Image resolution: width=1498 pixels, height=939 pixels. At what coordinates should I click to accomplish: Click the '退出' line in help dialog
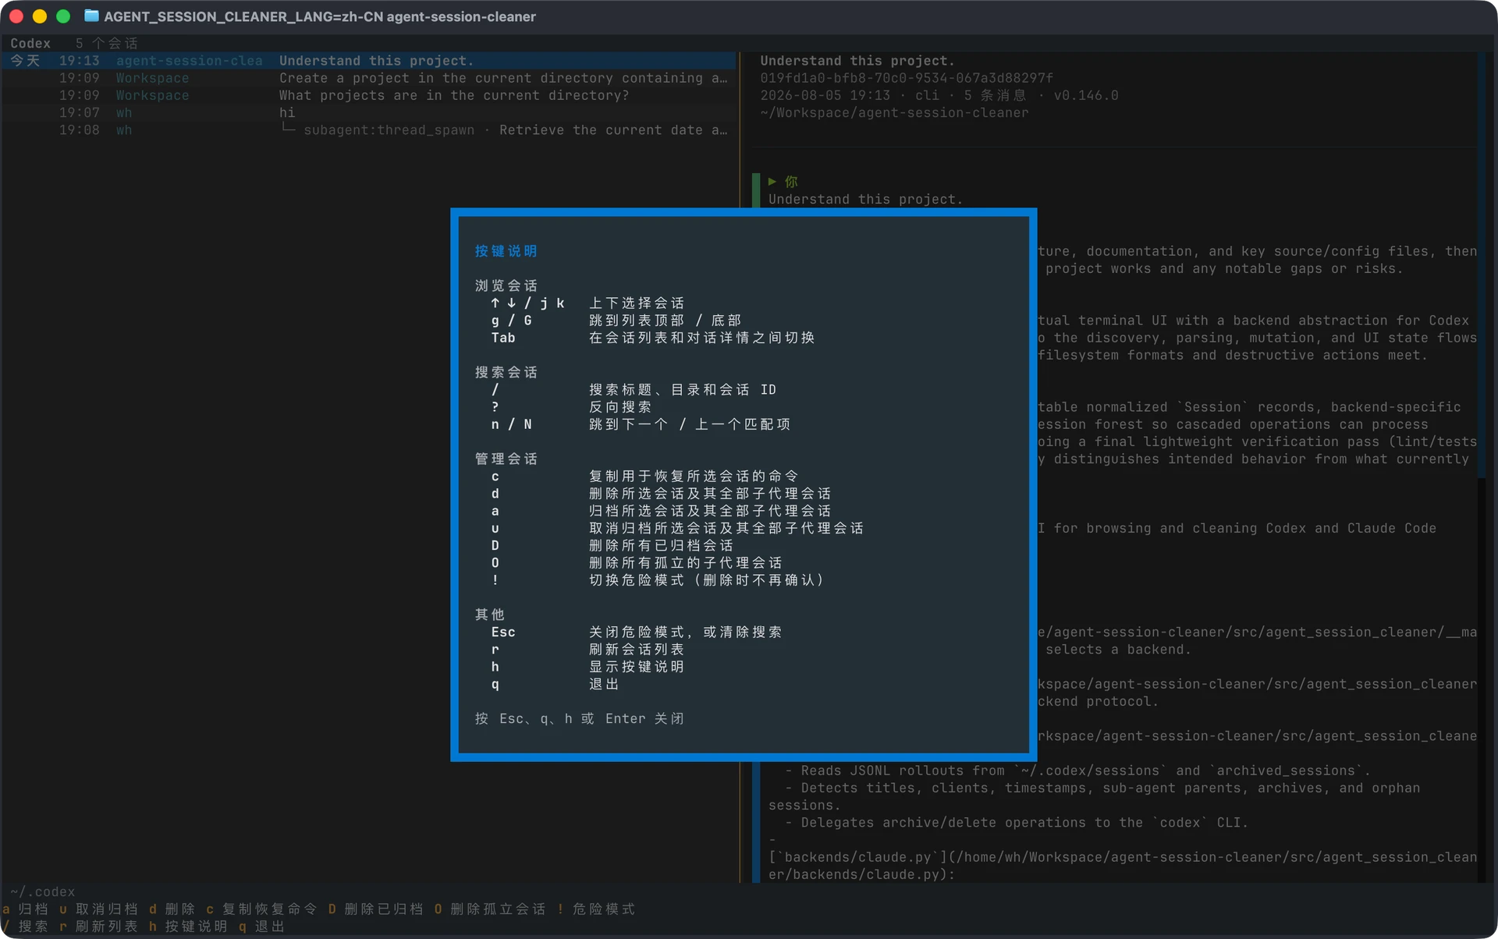click(604, 684)
